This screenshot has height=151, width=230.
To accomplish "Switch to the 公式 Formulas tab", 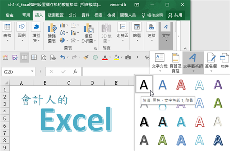I will tap(72, 15).
